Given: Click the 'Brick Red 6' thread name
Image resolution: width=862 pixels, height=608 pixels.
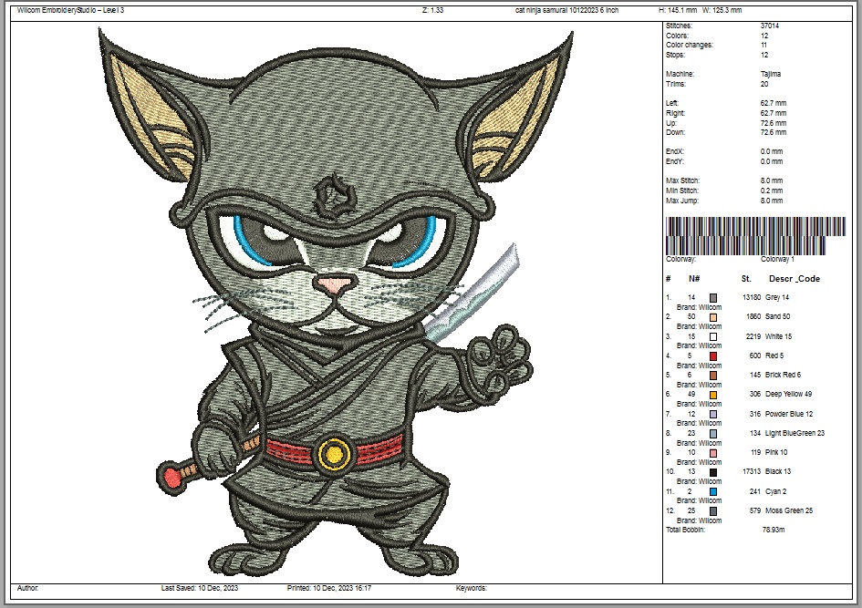Looking at the screenshot, I should pyautogui.click(x=783, y=375).
